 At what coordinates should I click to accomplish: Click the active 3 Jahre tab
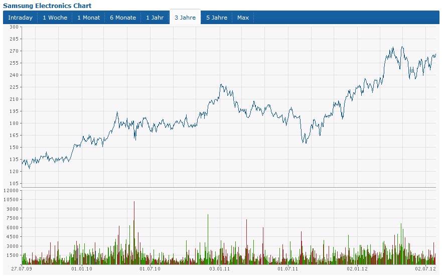tap(185, 18)
